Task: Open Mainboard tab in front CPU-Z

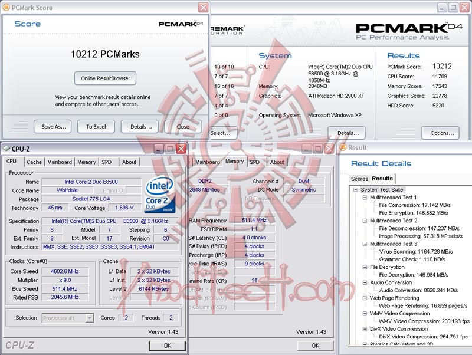Action: [x=60, y=162]
